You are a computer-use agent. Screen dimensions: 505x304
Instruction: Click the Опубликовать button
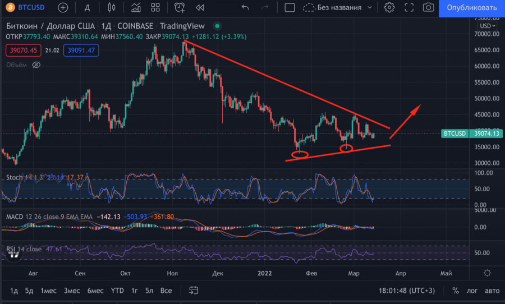pyautogui.click(x=472, y=8)
